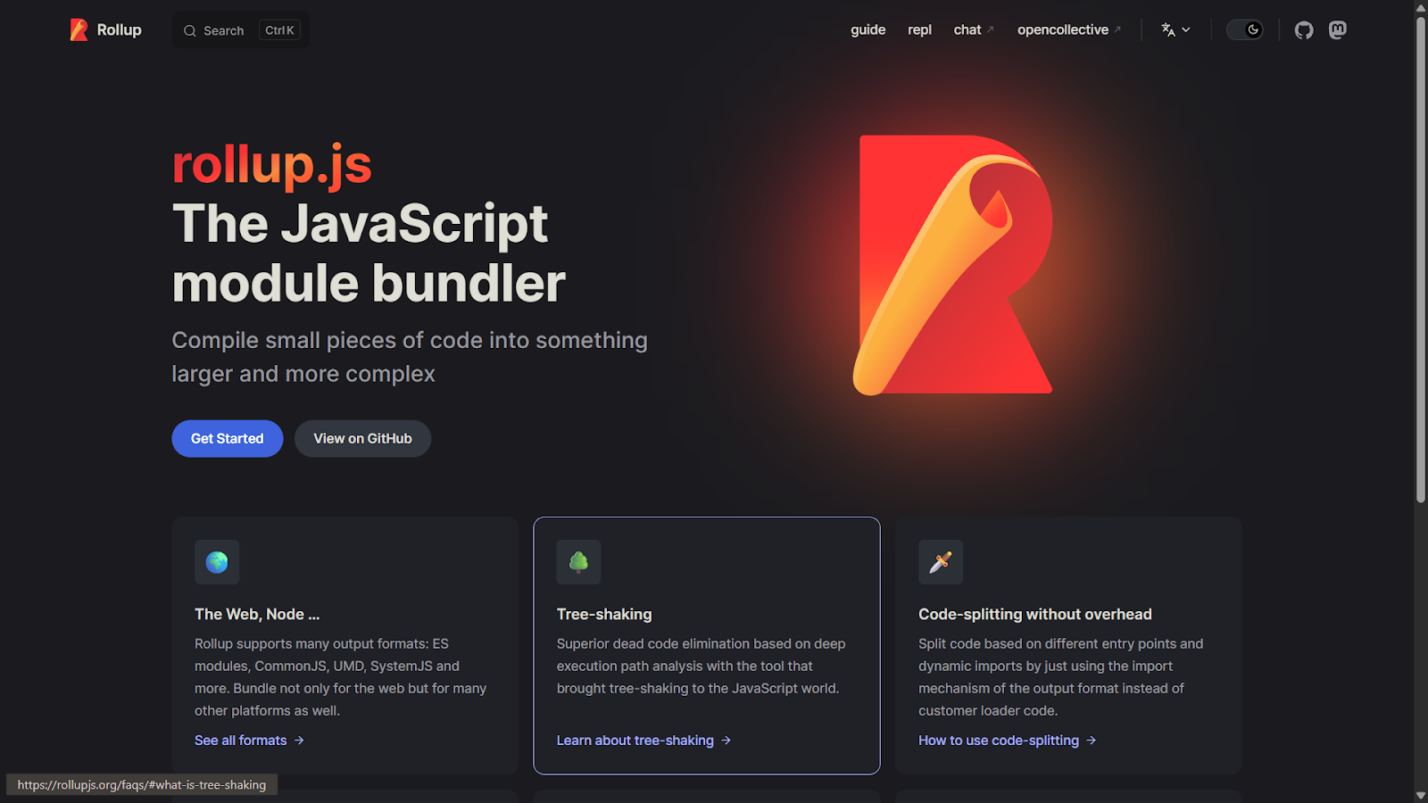Click the 'Superior dead code elimination' description
The width and height of the screenshot is (1428, 803).
coord(701,666)
